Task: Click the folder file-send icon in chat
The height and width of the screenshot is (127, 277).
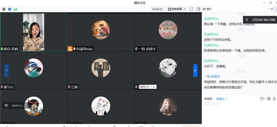Action: [262, 99]
